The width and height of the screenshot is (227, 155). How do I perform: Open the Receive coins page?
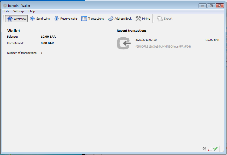coord(66,19)
